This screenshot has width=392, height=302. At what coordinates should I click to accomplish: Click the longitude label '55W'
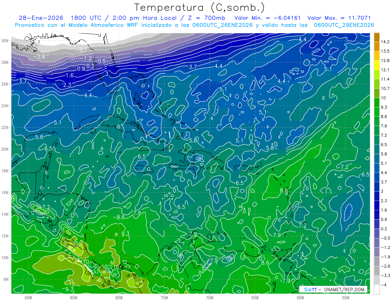click(x=346, y=298)
